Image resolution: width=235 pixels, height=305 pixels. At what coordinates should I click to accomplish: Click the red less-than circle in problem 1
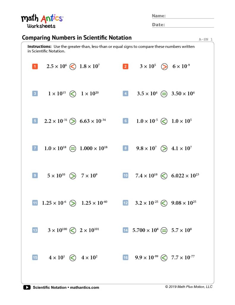click(x=72, y=67)
